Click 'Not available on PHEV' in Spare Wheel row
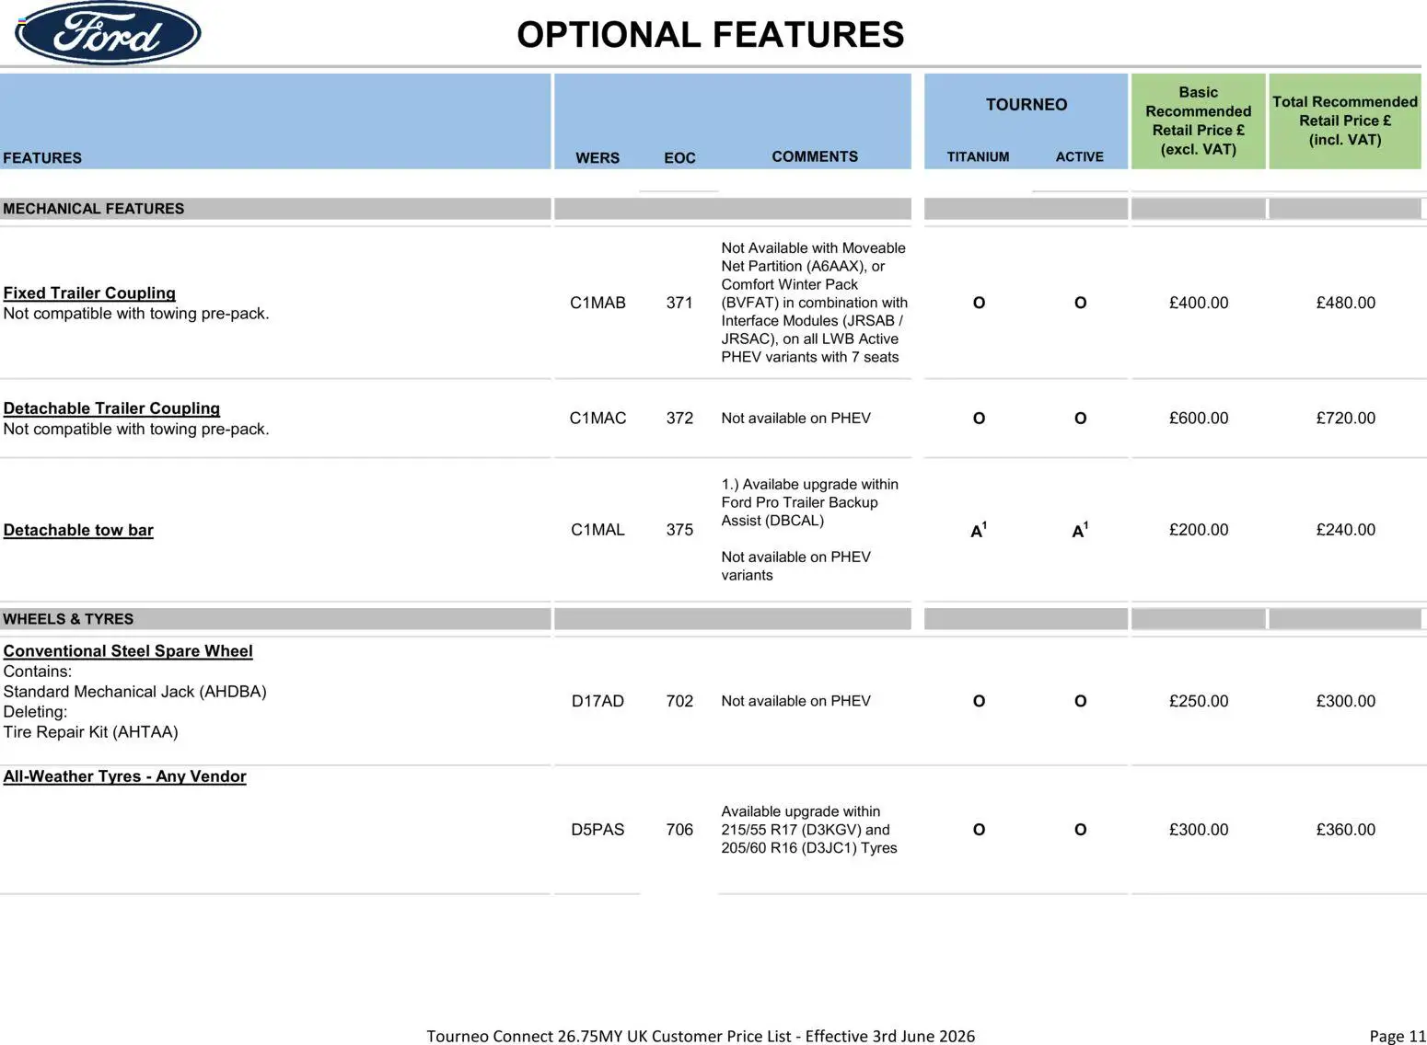Image resolution: width=1427 pixels, height=1045 pixels. tap(795, 701)
